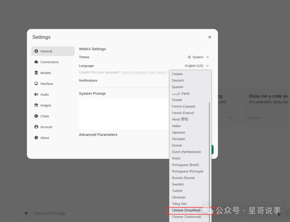Screen dimensions: 290x222
Task: Click the monitor icon for Interface
Action: pos(36,84)
